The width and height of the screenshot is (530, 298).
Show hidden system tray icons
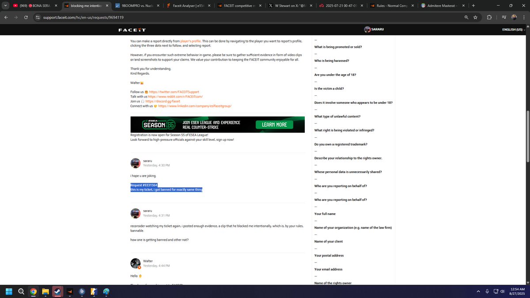(478, 291)
